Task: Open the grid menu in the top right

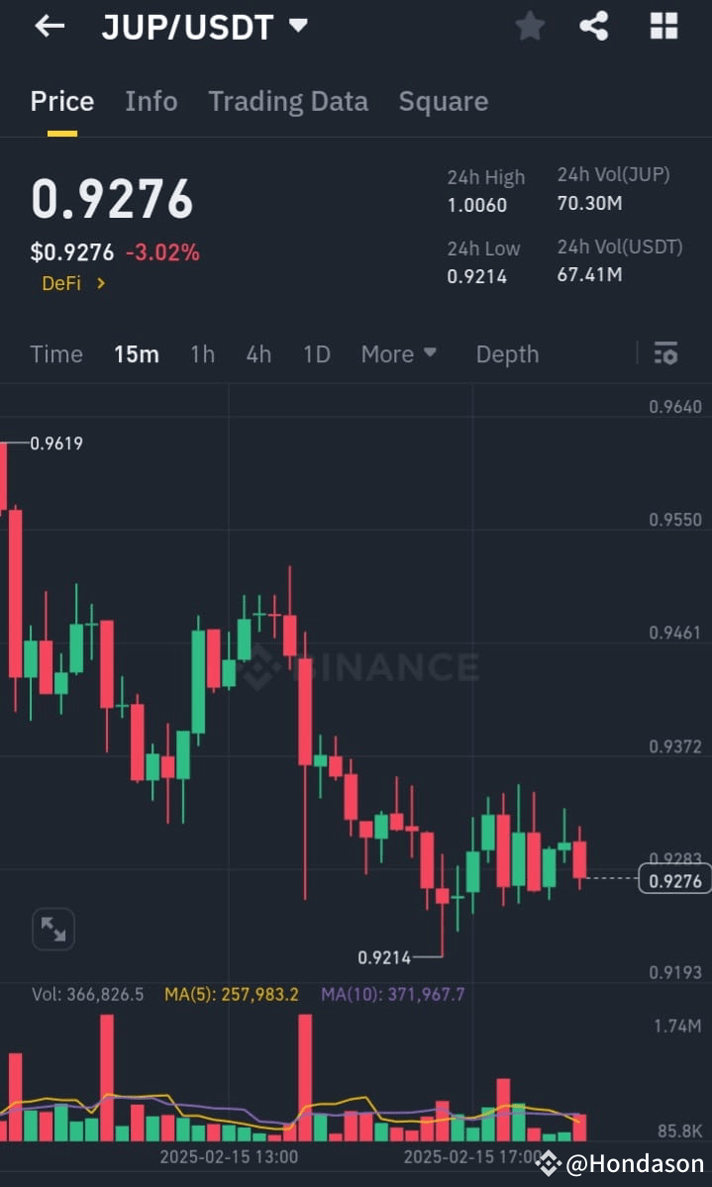Action: point(662,26)
